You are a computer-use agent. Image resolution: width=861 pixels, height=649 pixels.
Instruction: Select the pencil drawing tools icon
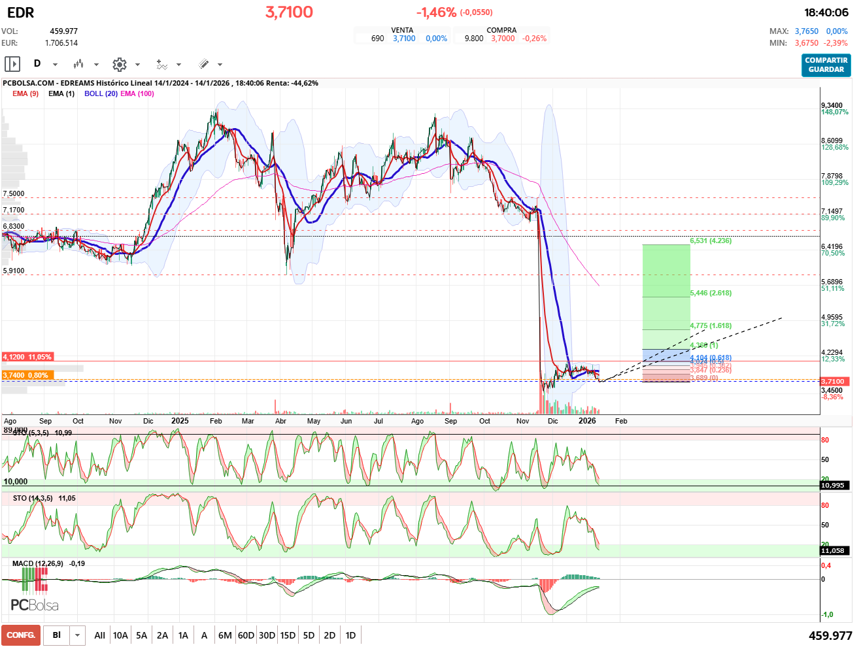click(x=203, y=64)
